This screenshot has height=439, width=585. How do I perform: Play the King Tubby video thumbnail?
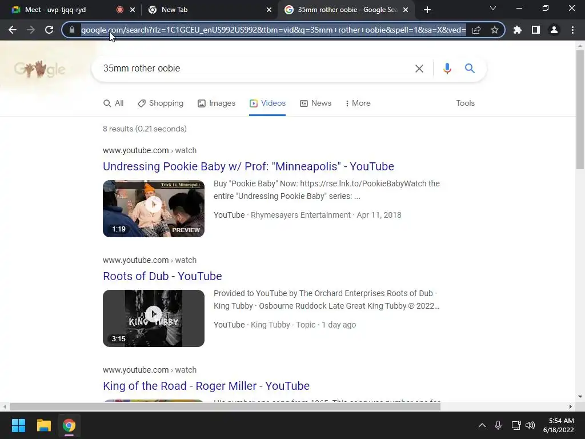click(154, 318)
